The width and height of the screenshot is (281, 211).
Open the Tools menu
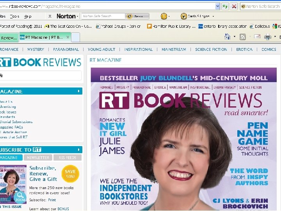pyautogui.click(x=14, y=16)
